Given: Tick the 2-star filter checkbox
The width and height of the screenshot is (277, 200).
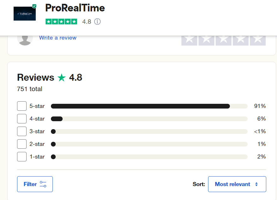Looking at the screenshot, I should 22,144.
